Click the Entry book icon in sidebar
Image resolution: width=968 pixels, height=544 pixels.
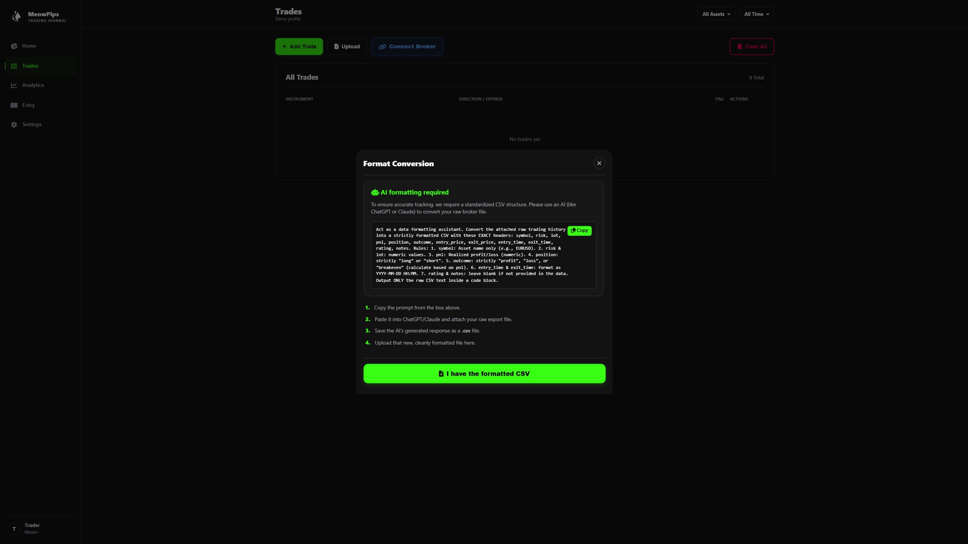[14, 105]
